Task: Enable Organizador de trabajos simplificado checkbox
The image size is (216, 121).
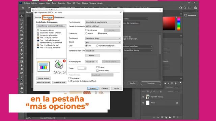Action: tap(70, 81)
